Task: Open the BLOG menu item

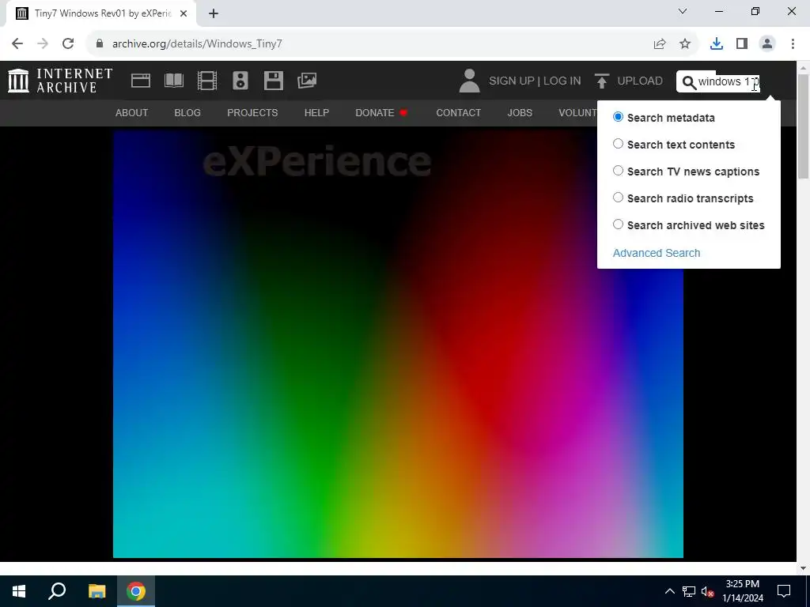Action: point(187,112)
